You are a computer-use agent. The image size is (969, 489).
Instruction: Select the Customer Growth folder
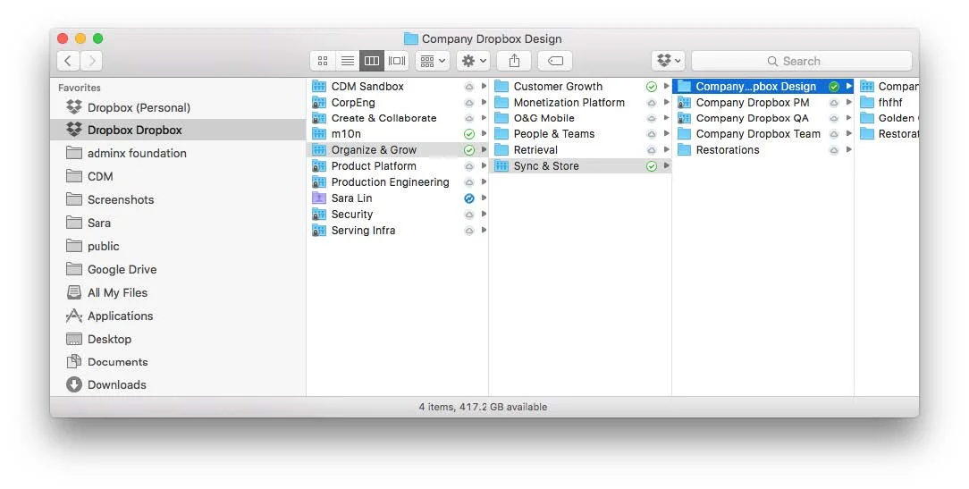[581, 87]
